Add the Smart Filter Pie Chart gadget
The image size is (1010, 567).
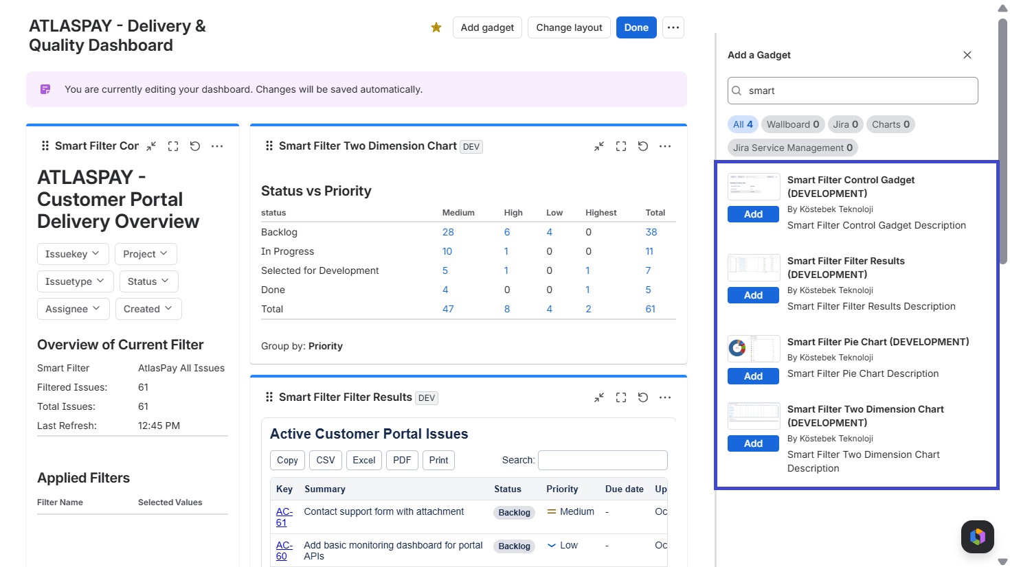(754, 376)
